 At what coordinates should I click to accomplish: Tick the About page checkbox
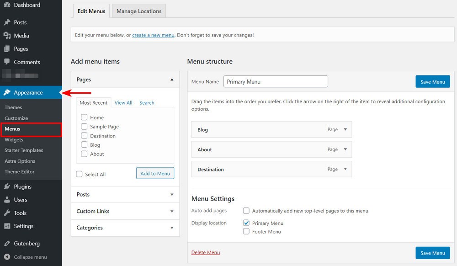pyautogui.click(x=84, y=154)
